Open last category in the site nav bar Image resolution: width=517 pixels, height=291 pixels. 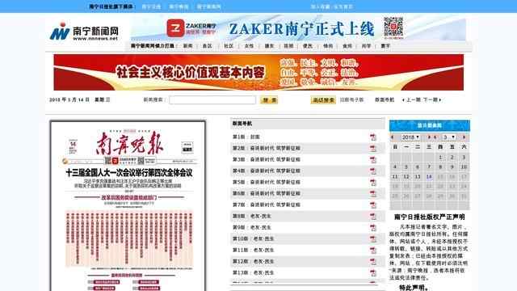pos(385,46)
